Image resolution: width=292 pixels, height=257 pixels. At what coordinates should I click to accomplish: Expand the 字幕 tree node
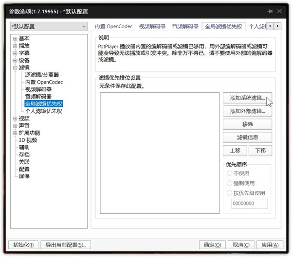[15, 53]
